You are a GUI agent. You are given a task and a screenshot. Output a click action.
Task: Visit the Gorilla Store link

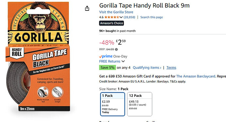[x=116, y=12]
